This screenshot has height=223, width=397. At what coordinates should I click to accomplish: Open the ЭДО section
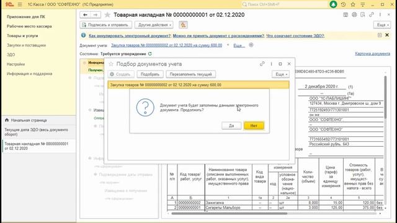pyautogui.click(x=11, y=55)
